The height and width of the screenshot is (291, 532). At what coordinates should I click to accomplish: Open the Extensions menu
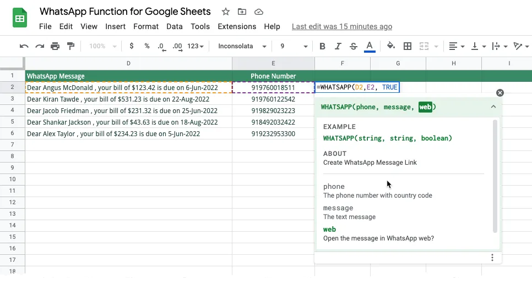[x=237, y=26]
